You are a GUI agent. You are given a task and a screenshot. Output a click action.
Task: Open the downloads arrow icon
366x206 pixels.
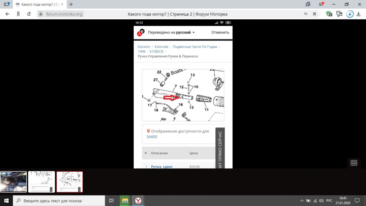click(x=359, y=14)
